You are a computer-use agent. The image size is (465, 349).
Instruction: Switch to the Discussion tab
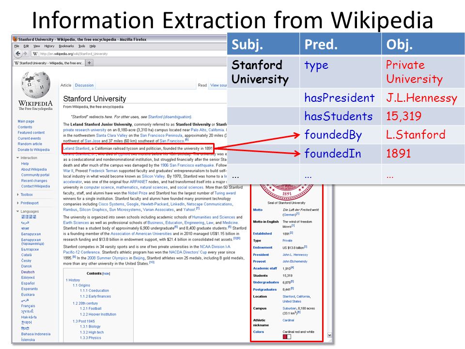pyautogui.click(x=84, y=85)
